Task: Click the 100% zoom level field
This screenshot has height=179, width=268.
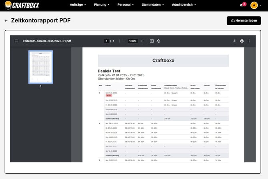Action: pyautogui.click(x=133, y=41)
